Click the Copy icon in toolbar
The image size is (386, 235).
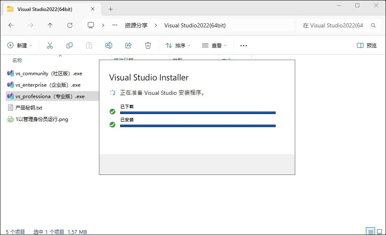(x=70, y=45)
